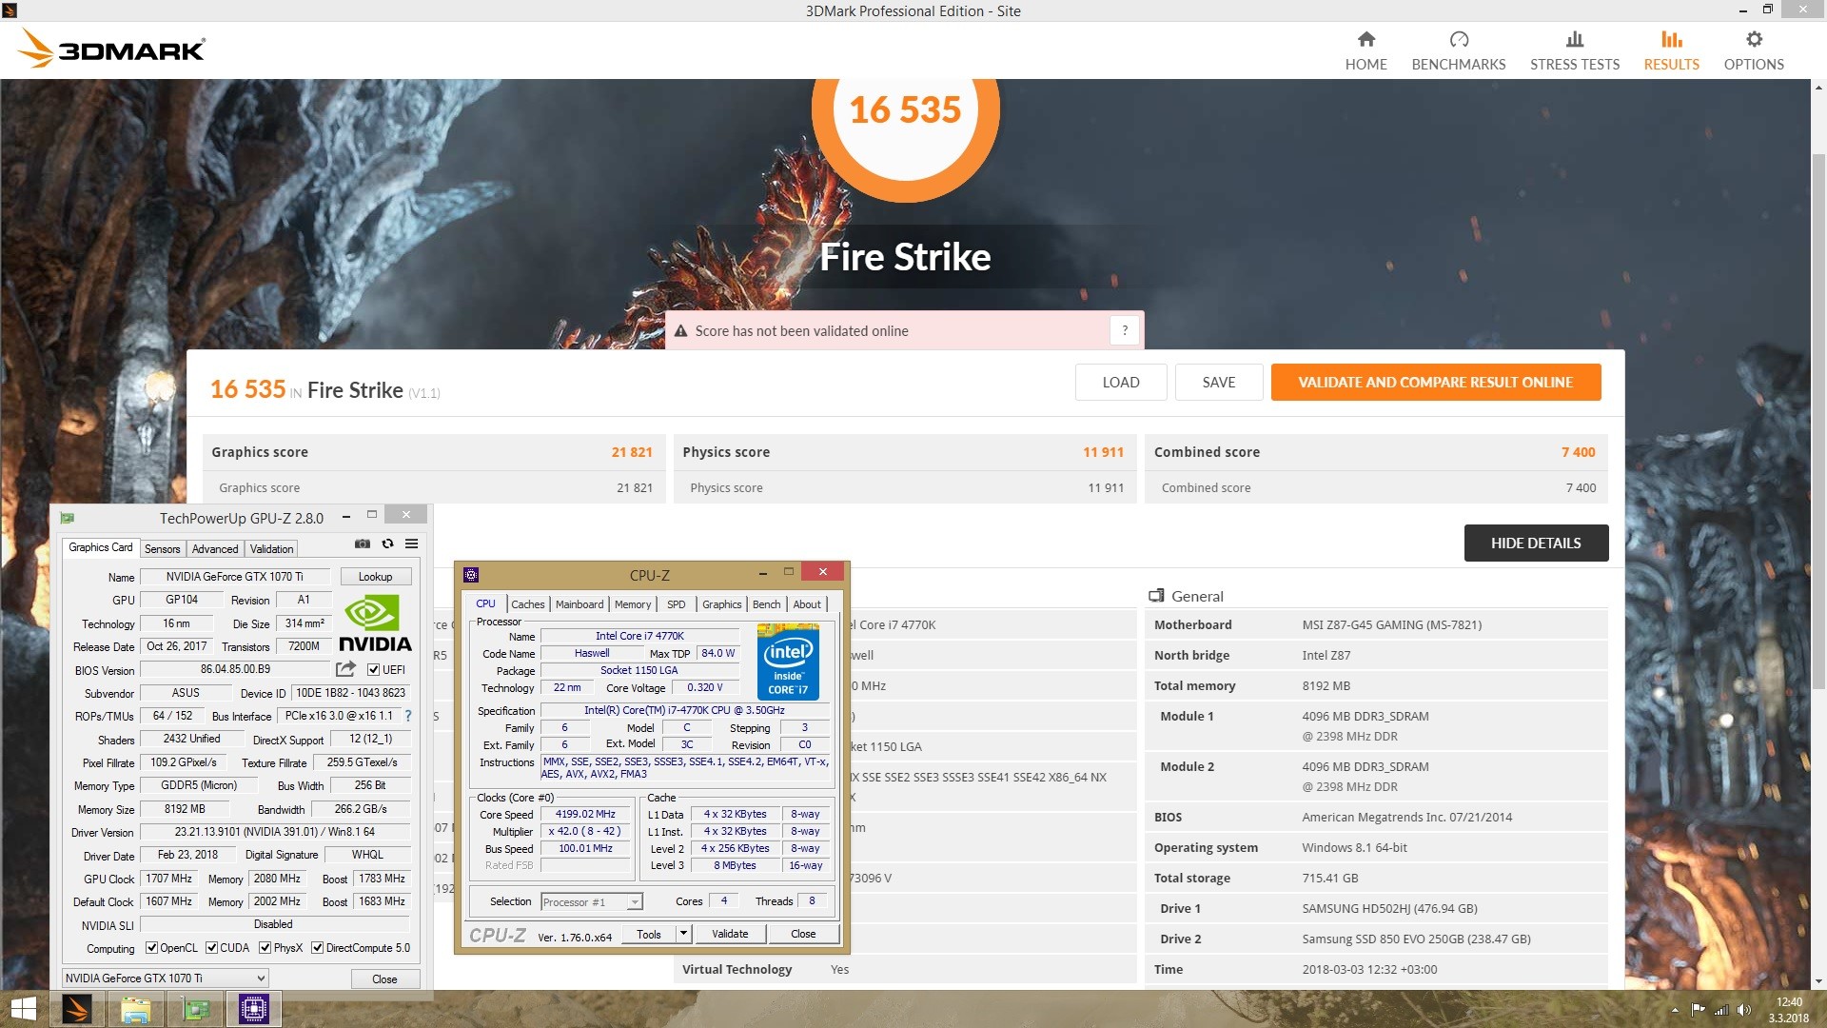
Task: Toggle the DirectCompute 5.0 checkbox
Action: (x=318, y=948)
